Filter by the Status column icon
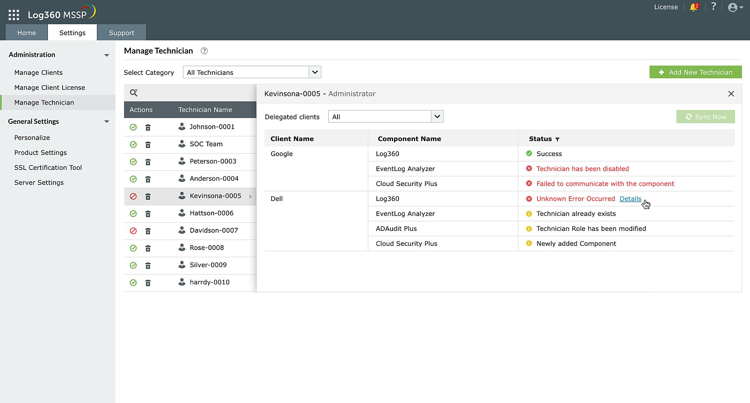Screen dimensions: 750x403 coord(557,139)
